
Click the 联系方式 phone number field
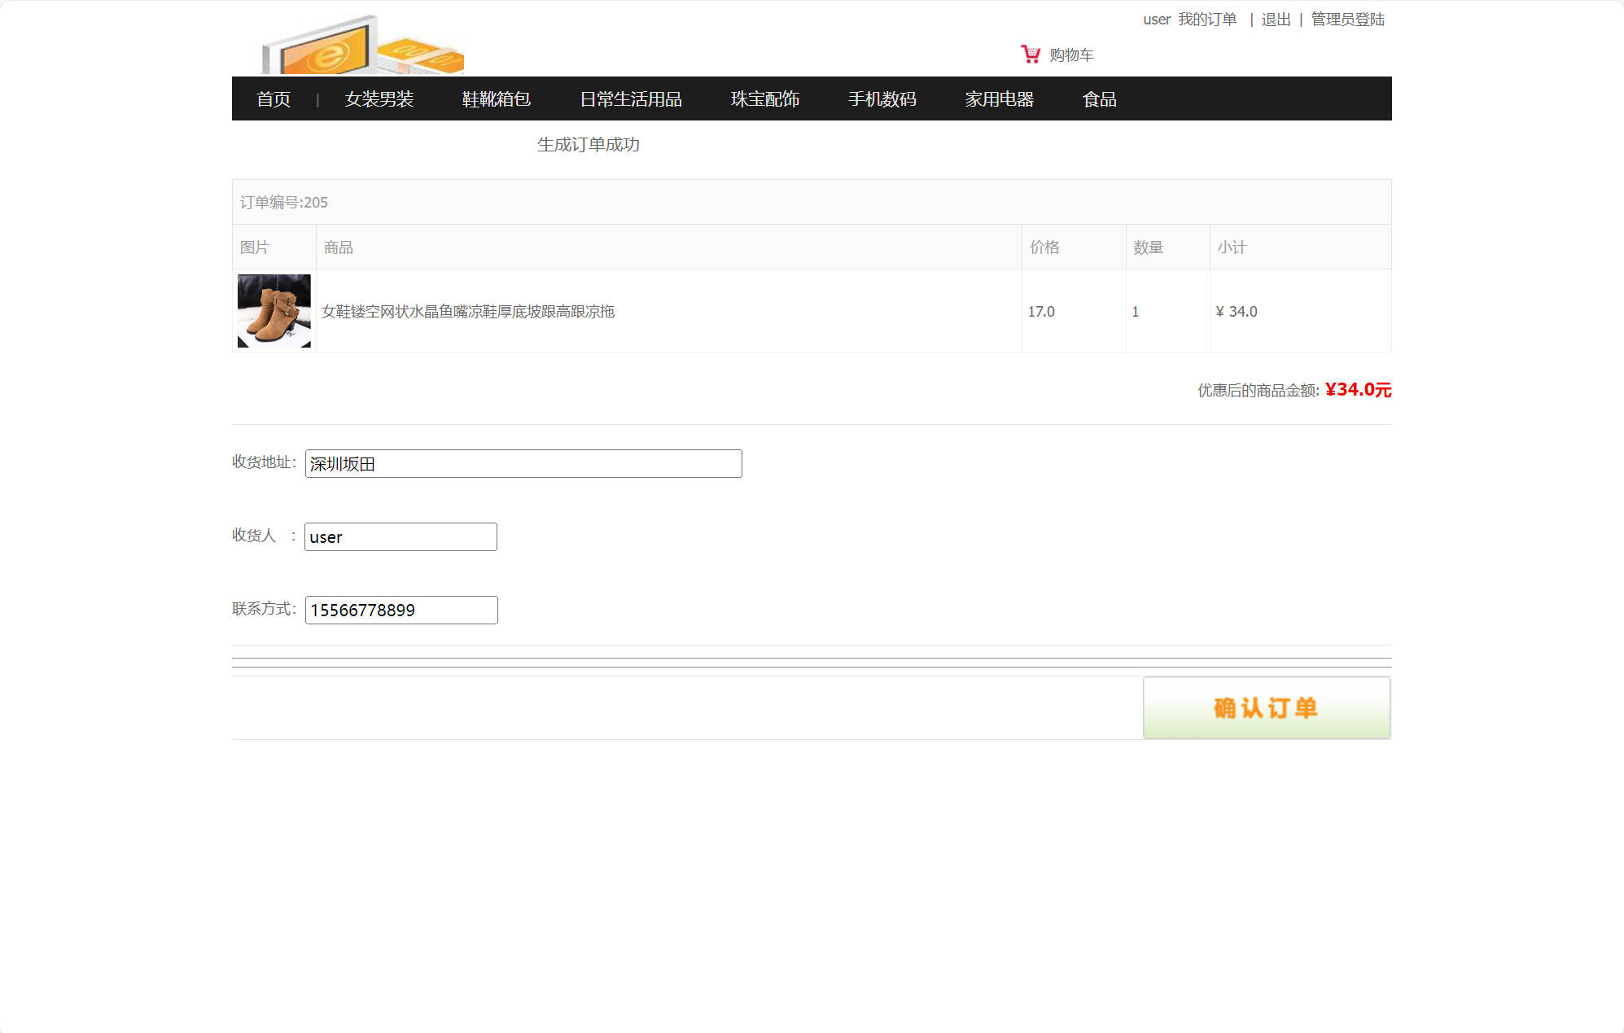(x=401, y=611)
